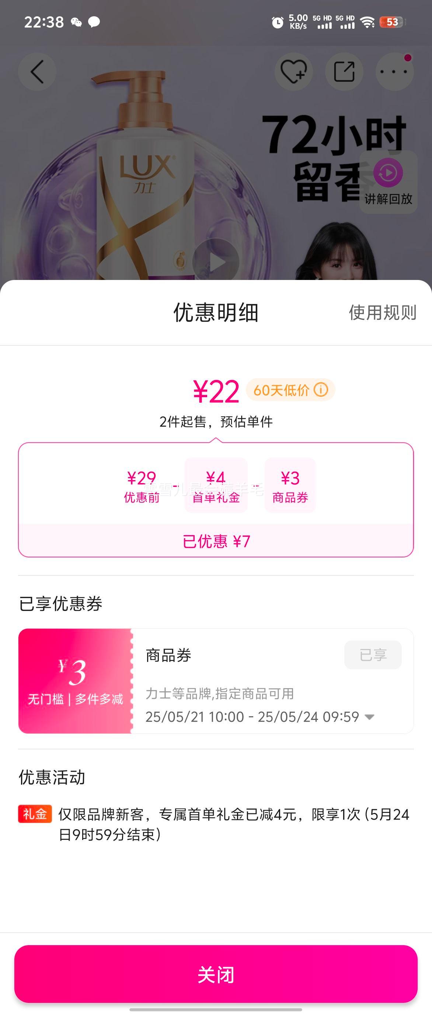
Task: Open the three-dot more menu
Action: (x=394, y=72)
